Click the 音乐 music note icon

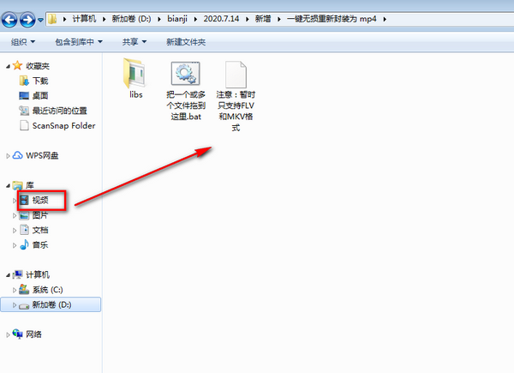point(24,244)
